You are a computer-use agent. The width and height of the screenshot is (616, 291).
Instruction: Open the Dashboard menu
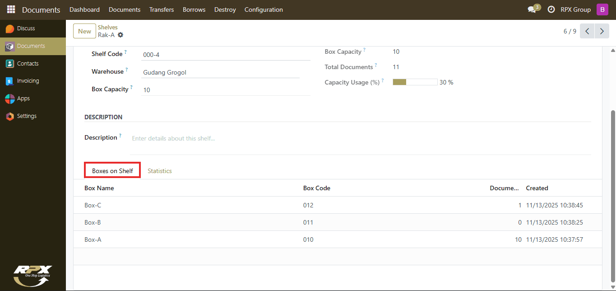pos(85,9)
